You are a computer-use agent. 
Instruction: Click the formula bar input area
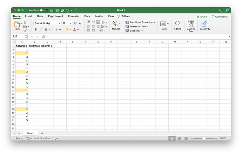pyautogui.click(x=137, y=36)
